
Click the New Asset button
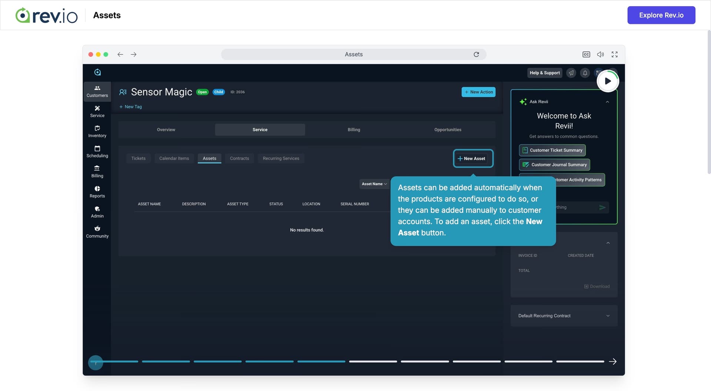click(x=473, y=158)
